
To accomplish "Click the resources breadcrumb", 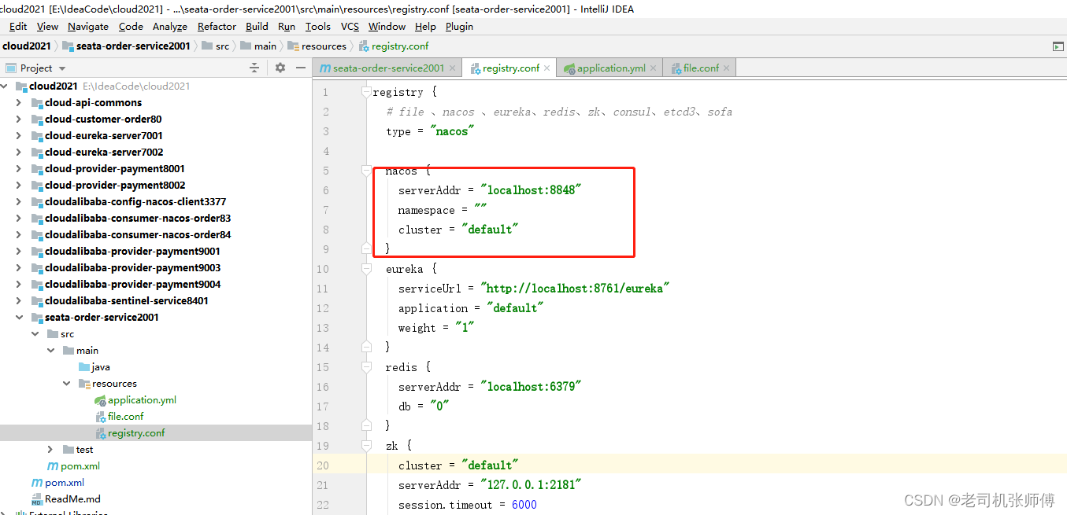I will (317, 46).
